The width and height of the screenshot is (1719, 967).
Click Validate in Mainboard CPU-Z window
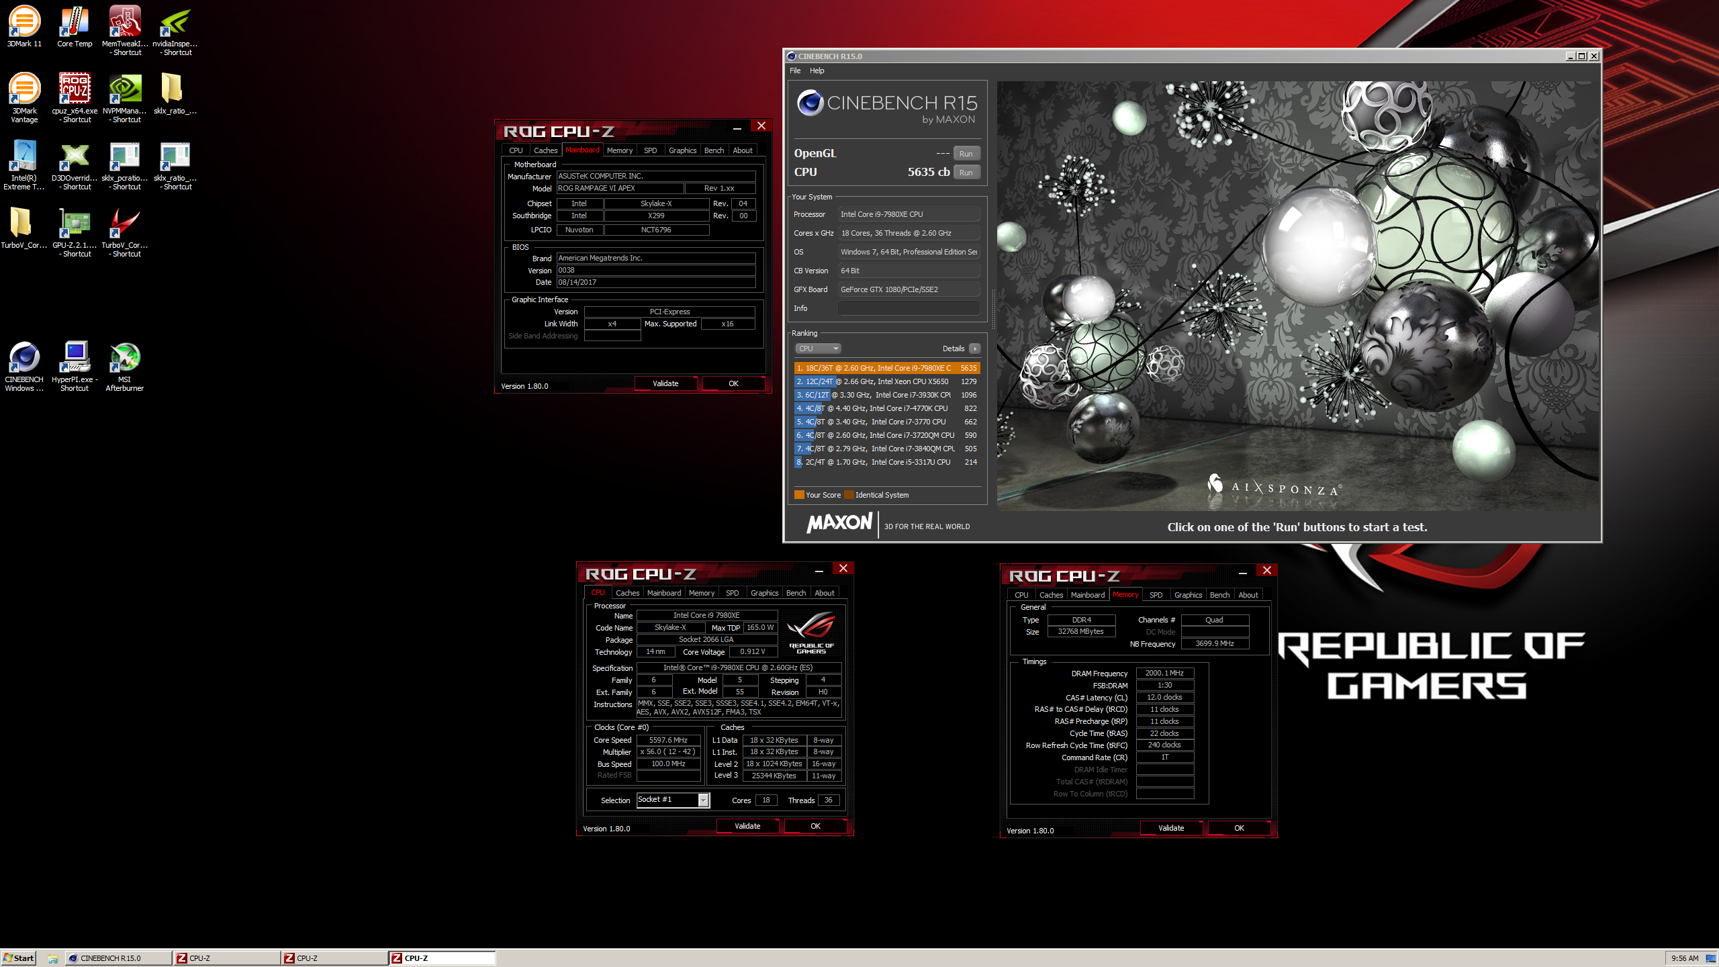click(x=665, y=383)
